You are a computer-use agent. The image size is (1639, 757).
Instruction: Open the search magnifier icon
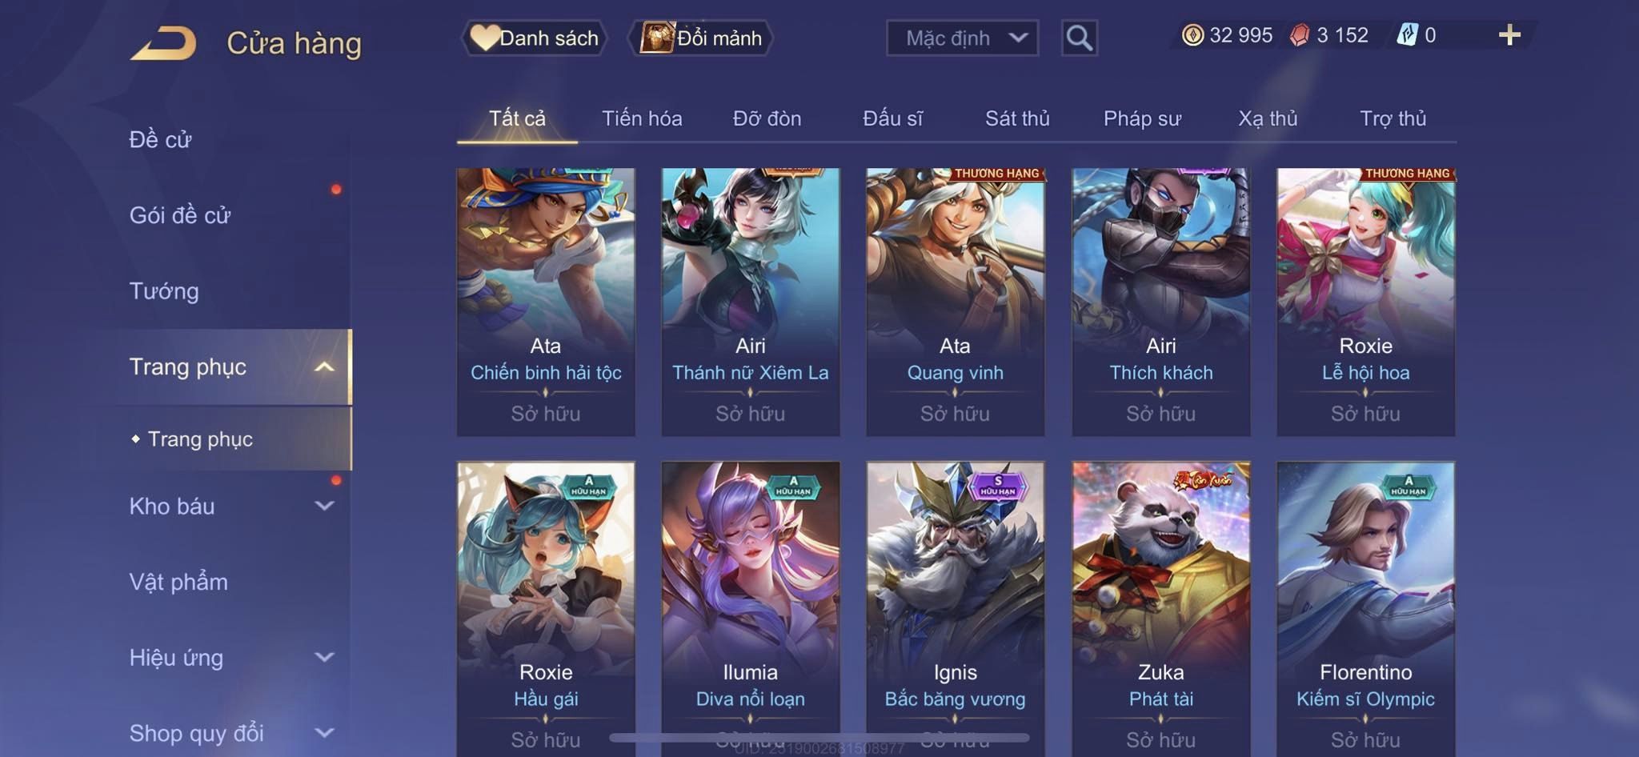click(1079, 38)
